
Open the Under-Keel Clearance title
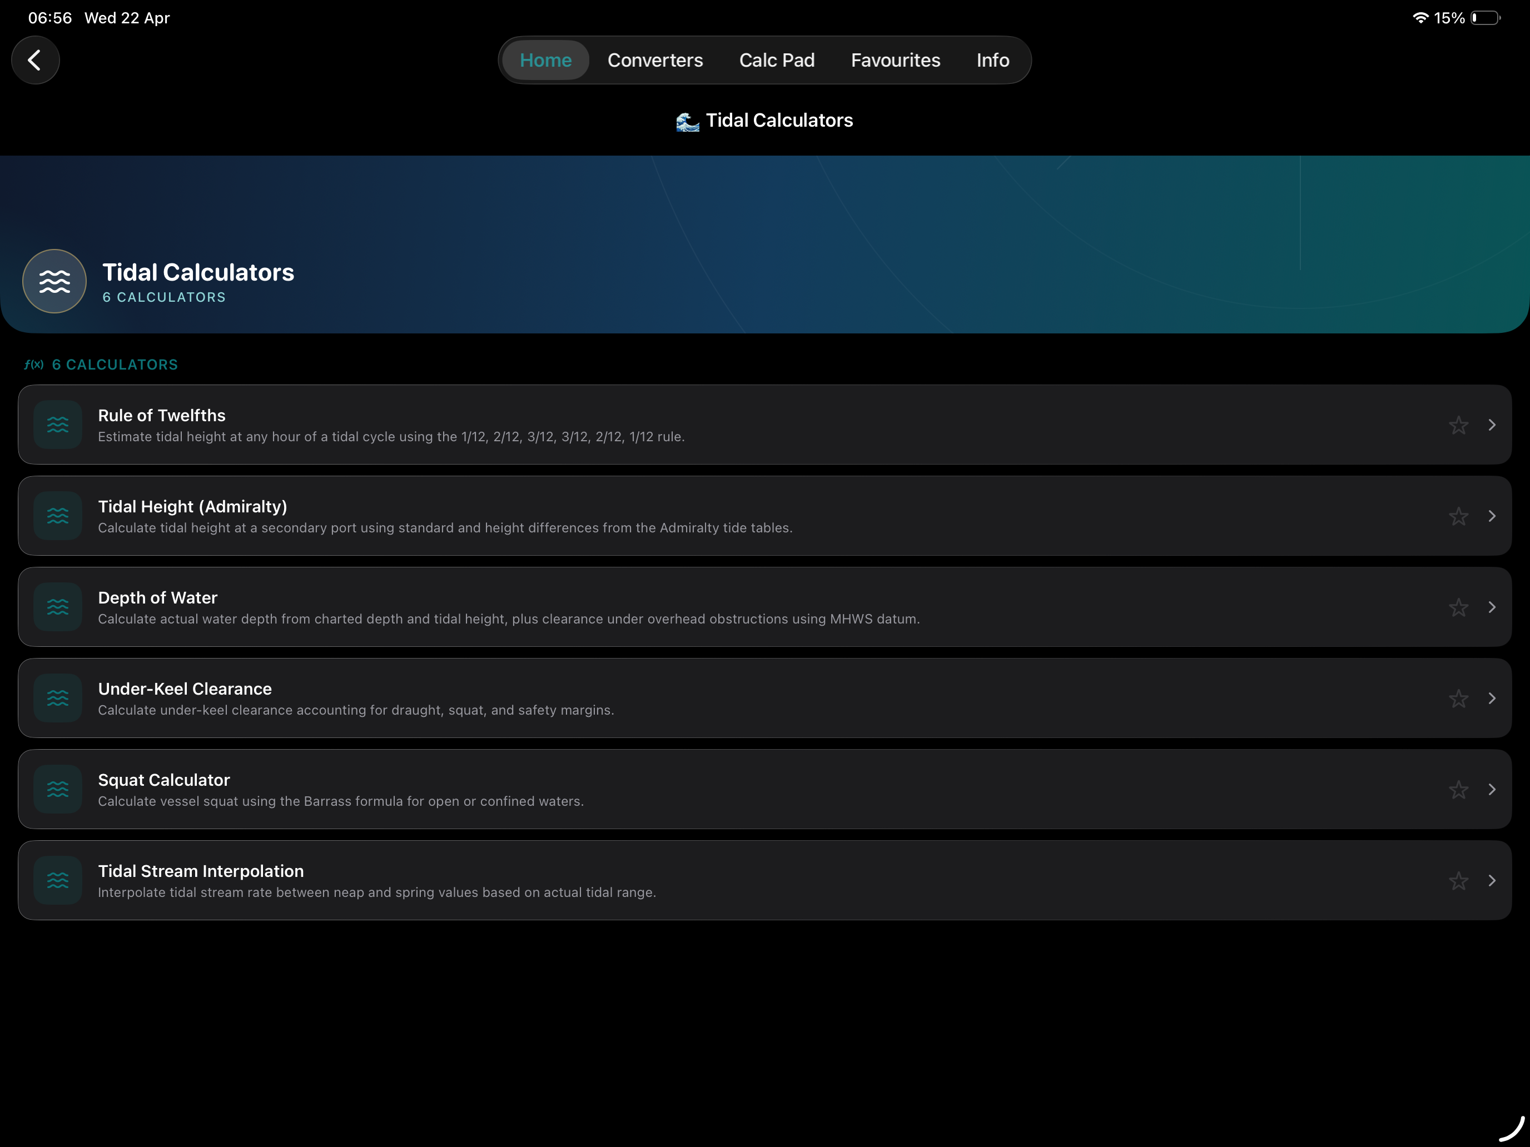tap(185, 689)
